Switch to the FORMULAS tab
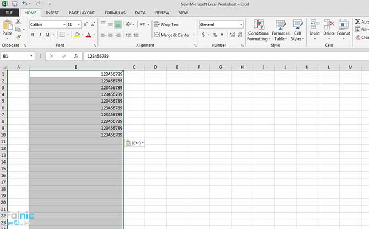The height and width of the screenshot is (229, 369). (x=115, y=12)
